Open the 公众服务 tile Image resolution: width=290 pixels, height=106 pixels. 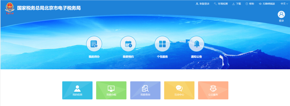[x=213, y=90]
